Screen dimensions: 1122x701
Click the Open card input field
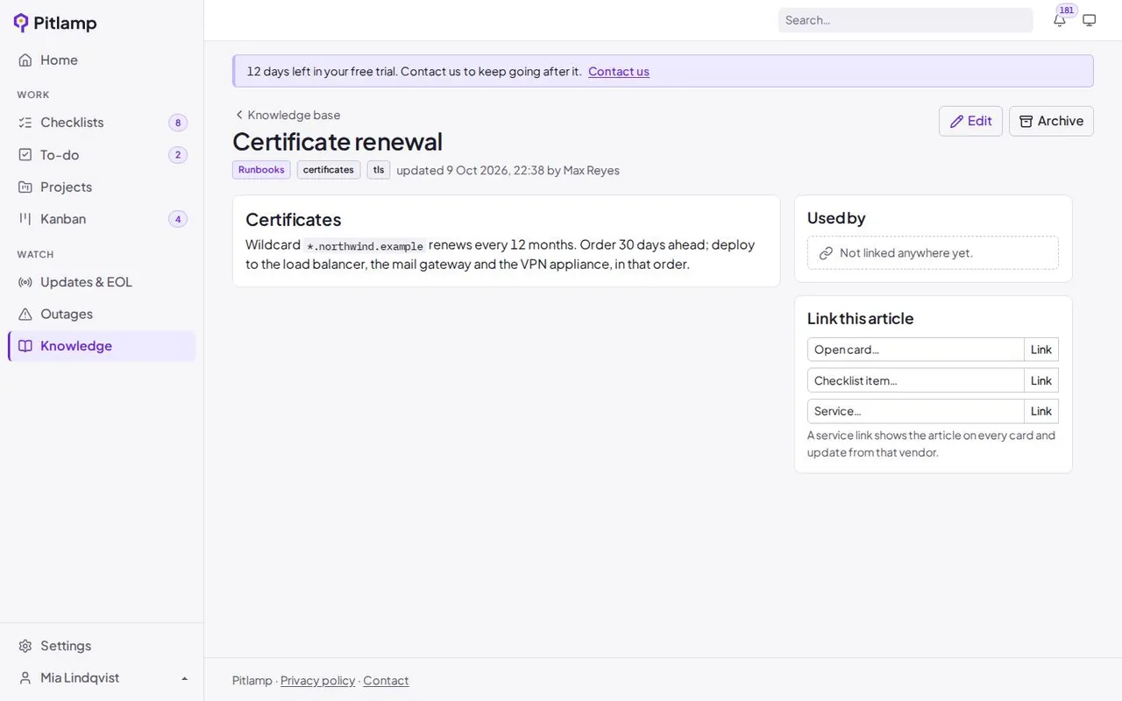coord(916,350)
